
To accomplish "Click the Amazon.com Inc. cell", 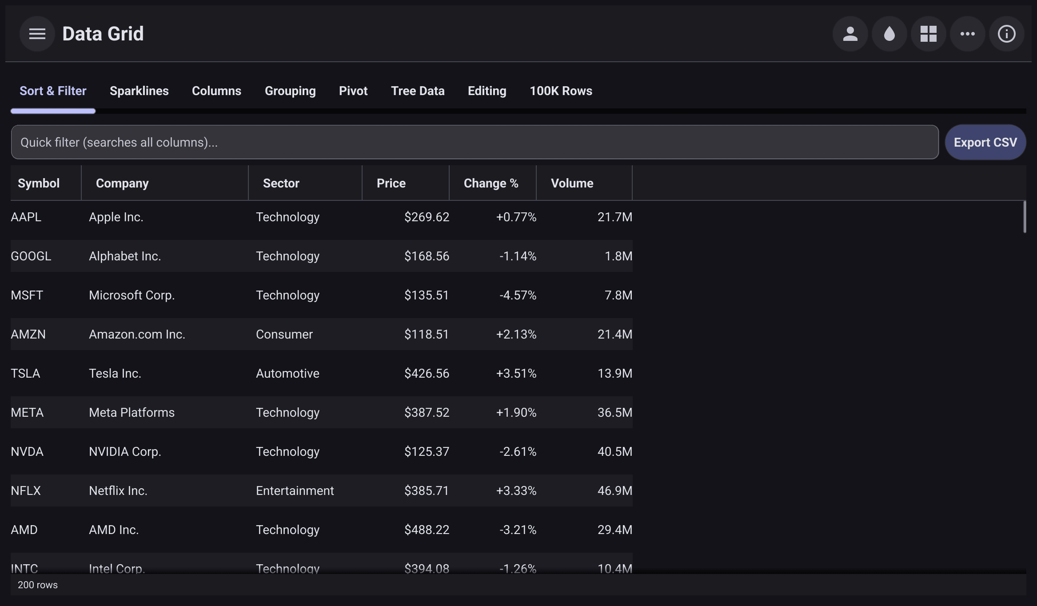I will (x=165, y=334).
